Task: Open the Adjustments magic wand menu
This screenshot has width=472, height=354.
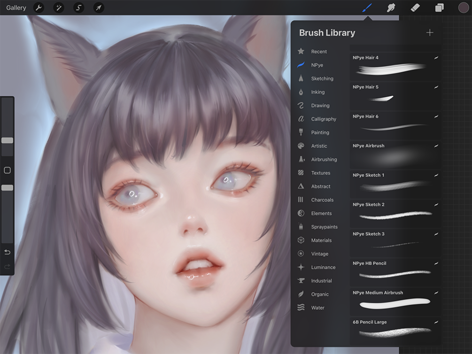Action: pos(59,8)
